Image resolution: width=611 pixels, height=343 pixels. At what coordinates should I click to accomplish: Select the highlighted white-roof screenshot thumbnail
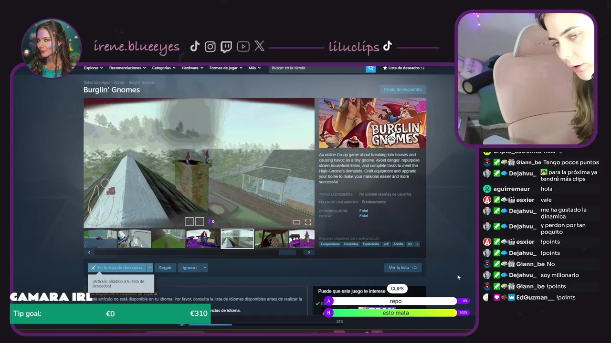237,239
